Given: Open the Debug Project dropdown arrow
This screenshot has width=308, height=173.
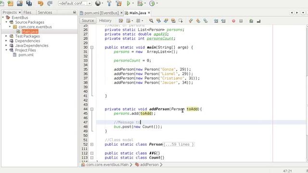Looking at the screenshot, I should (145, 3).
